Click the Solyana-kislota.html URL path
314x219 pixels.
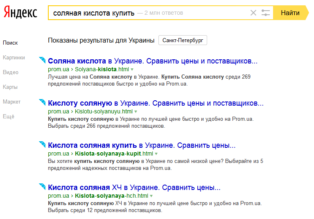102,69
